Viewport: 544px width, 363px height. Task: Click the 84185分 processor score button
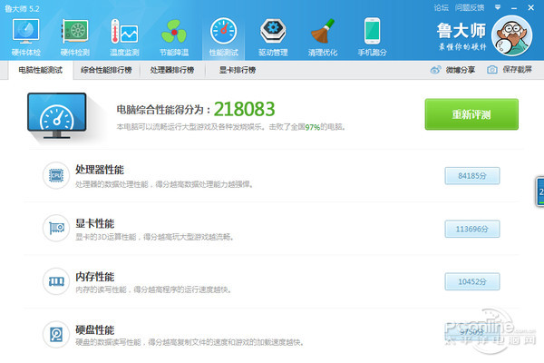pyautogui.click(x=472, y=176)
